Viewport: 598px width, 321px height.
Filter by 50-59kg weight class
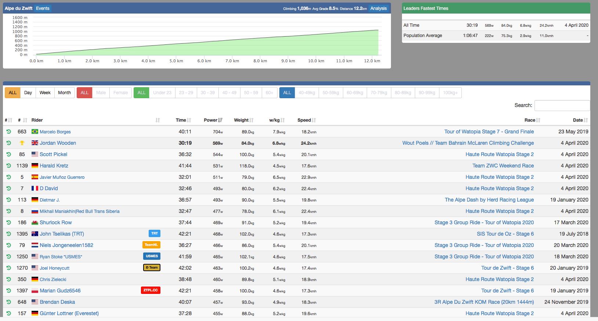(x=331, y=93)
